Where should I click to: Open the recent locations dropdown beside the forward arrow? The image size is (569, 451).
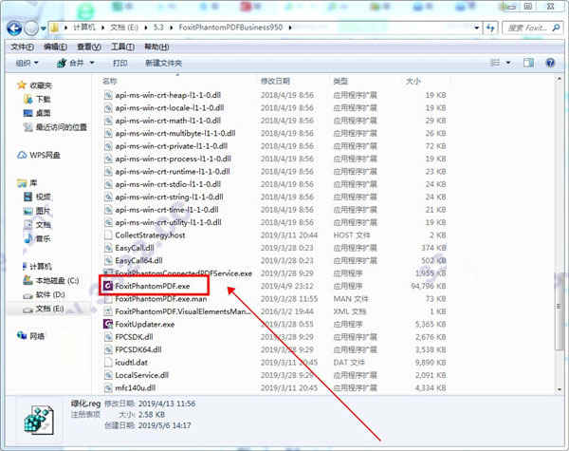(x=44, y=28)
